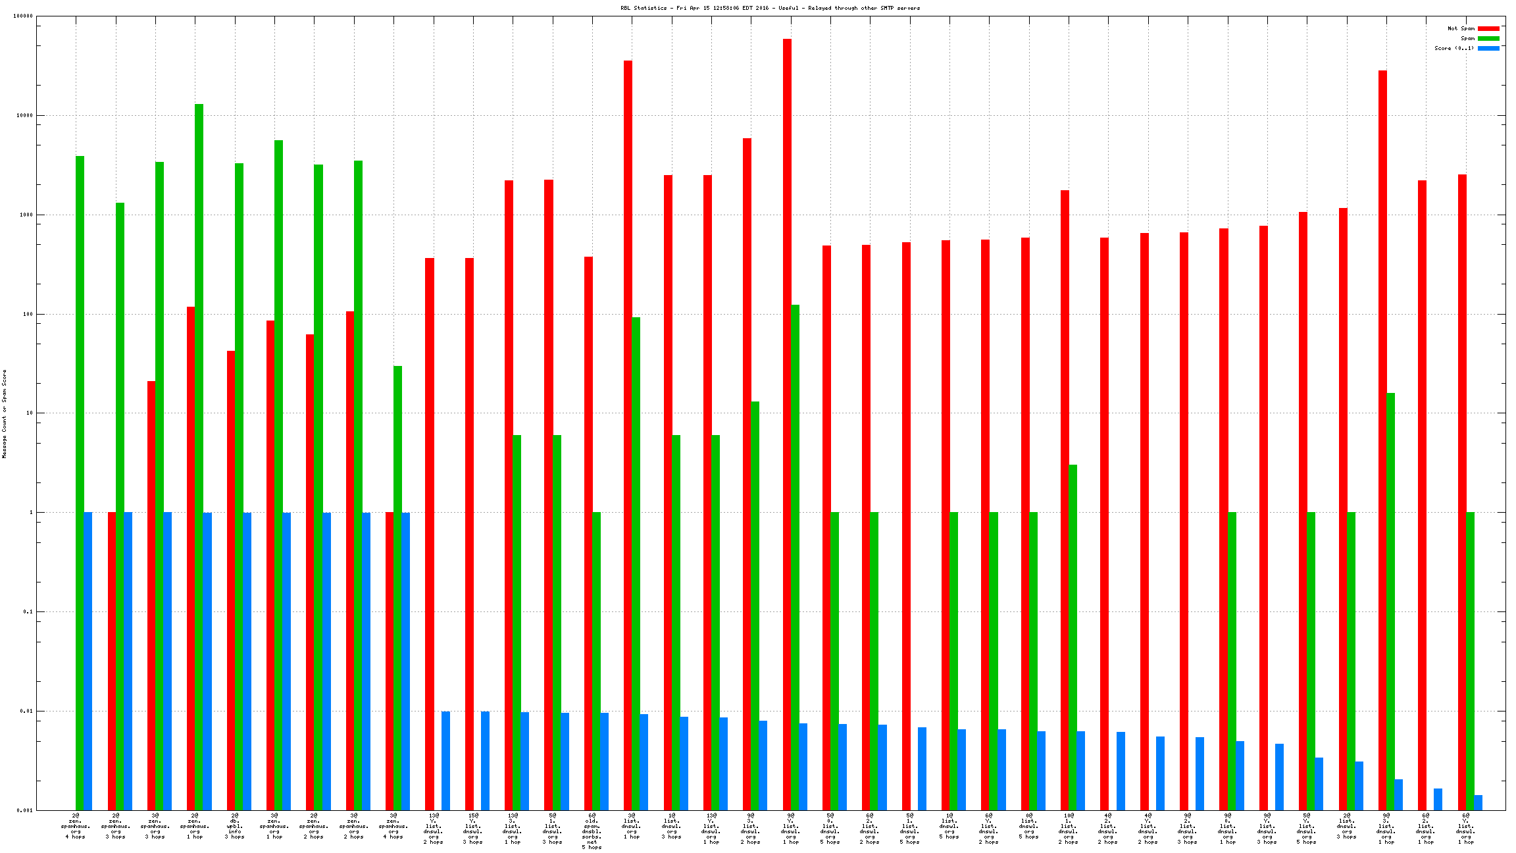Click the 0.001 y-axis tick label
The width and height of the screenshot is (1516, 853).
[24, 810]
